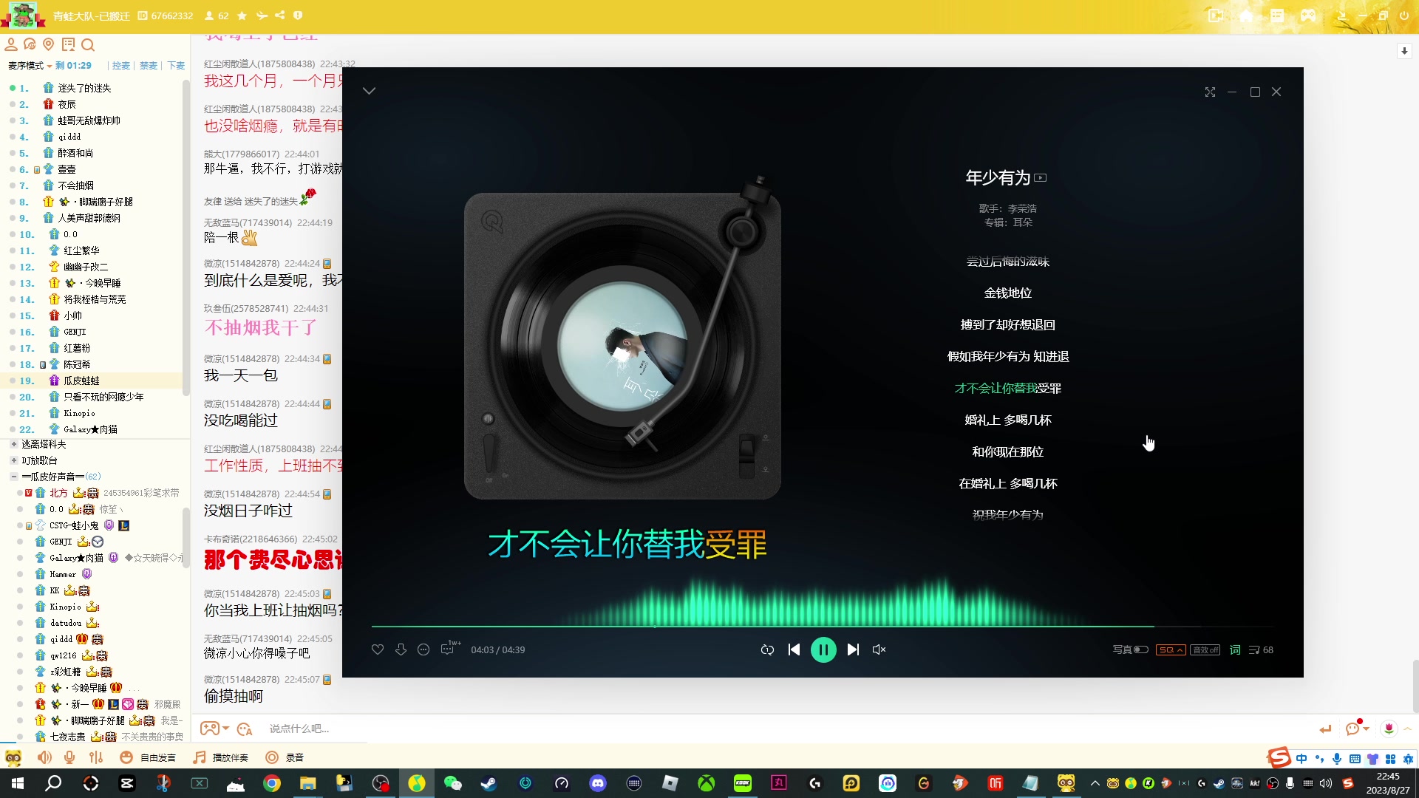Toggle speaker sound in bottom bar
This screenshot has width=1419, height=798.
[x=45, y=757]
